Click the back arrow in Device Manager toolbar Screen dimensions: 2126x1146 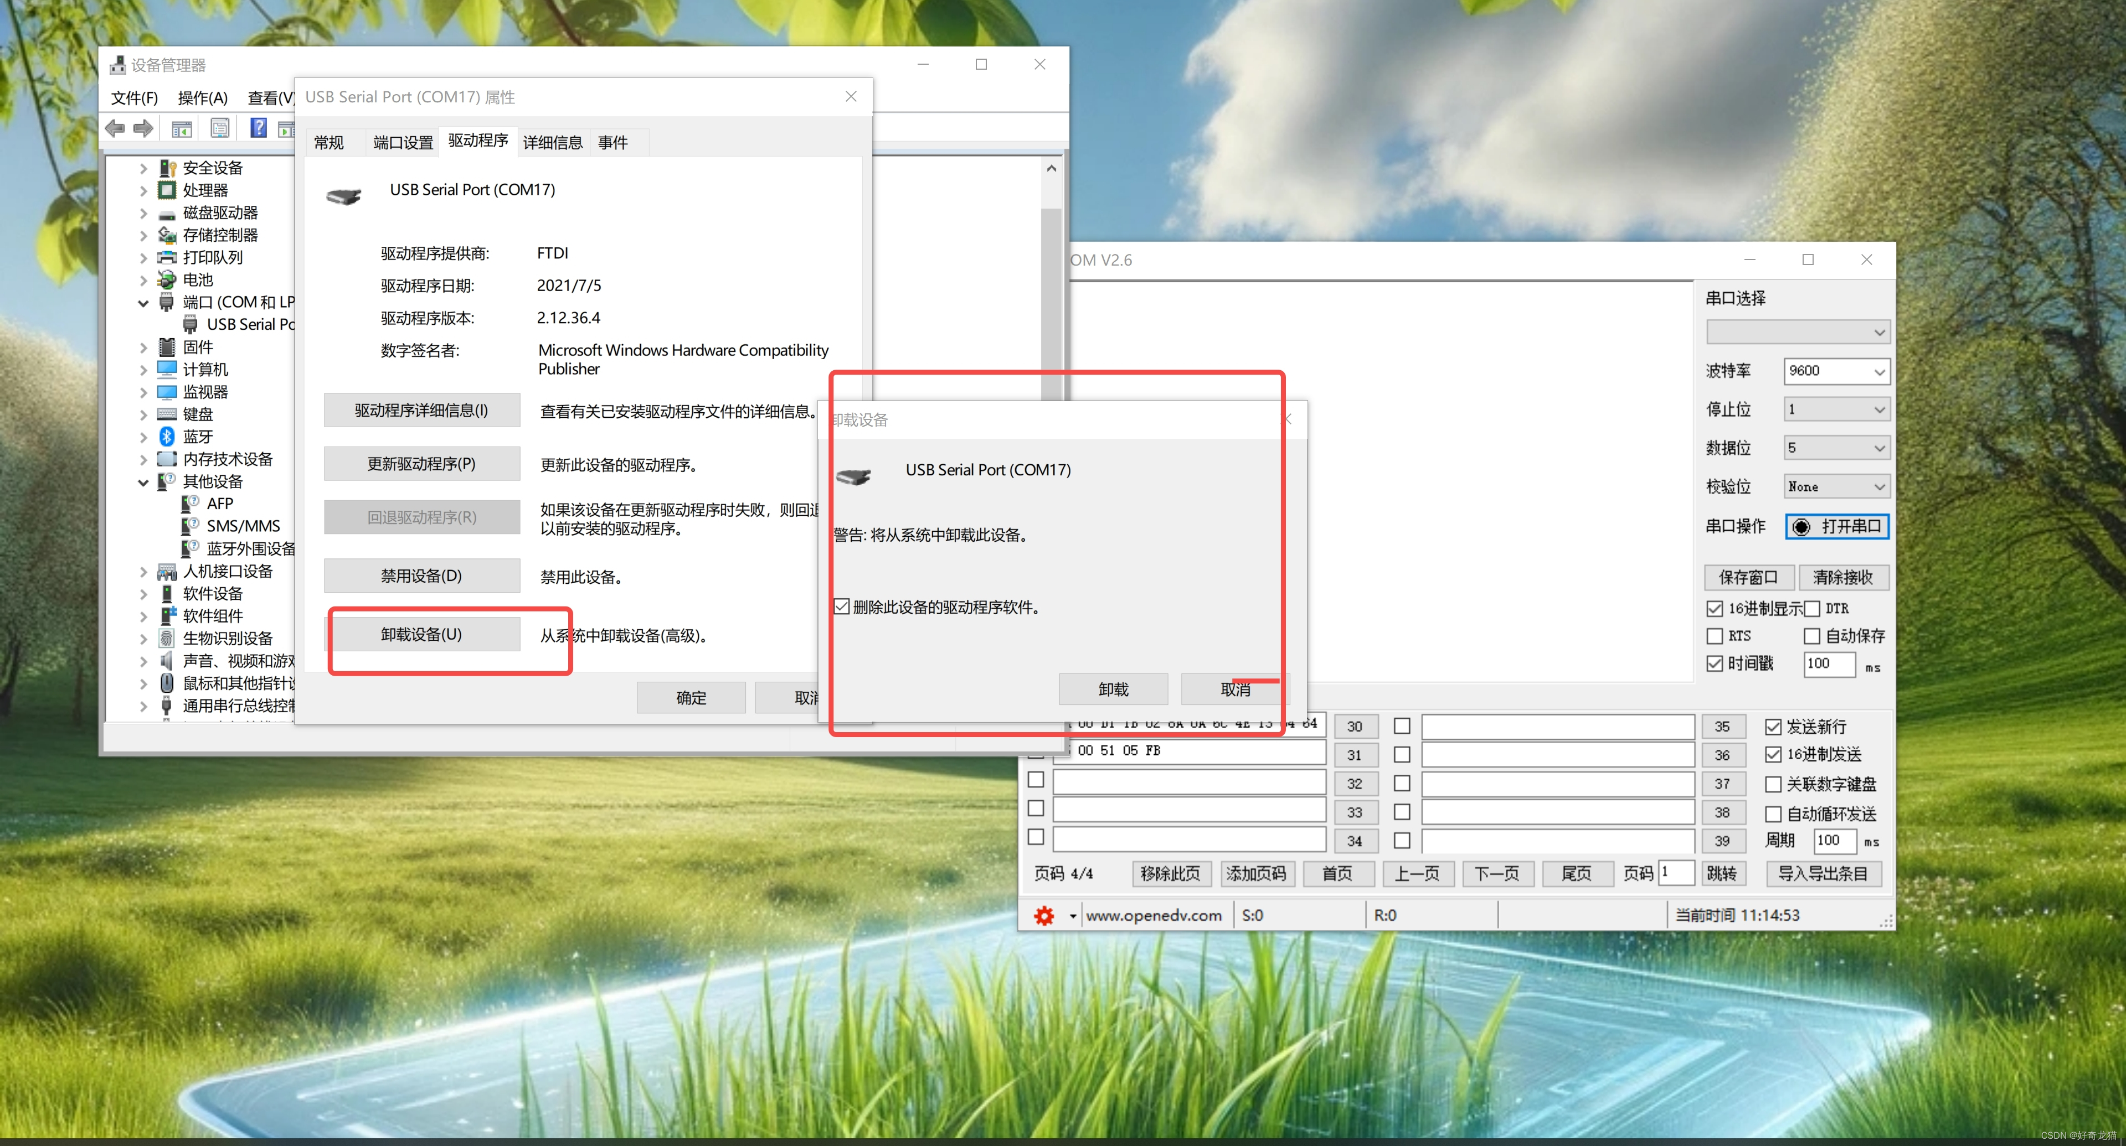(116, 128)
